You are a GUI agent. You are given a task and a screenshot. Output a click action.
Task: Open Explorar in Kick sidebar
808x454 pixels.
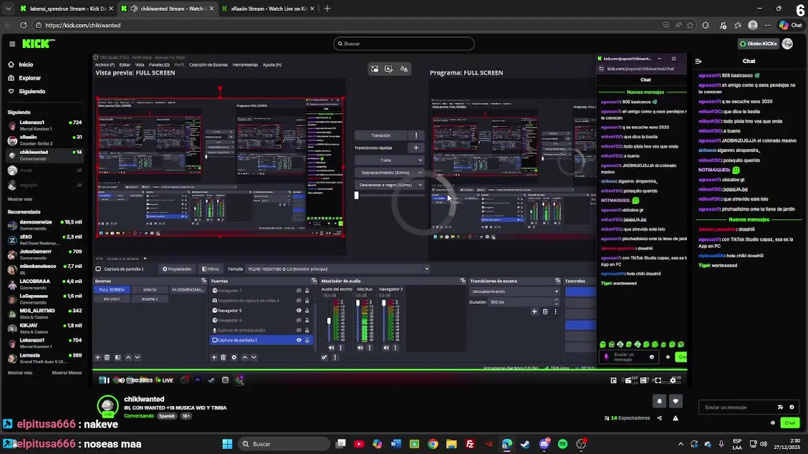click(x=30, y=78)
